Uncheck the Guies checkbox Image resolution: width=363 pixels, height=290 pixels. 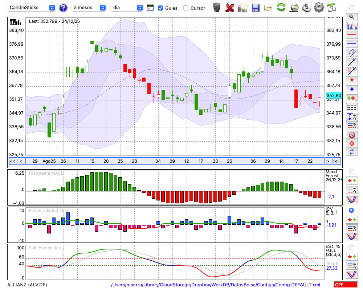[160, 8]
